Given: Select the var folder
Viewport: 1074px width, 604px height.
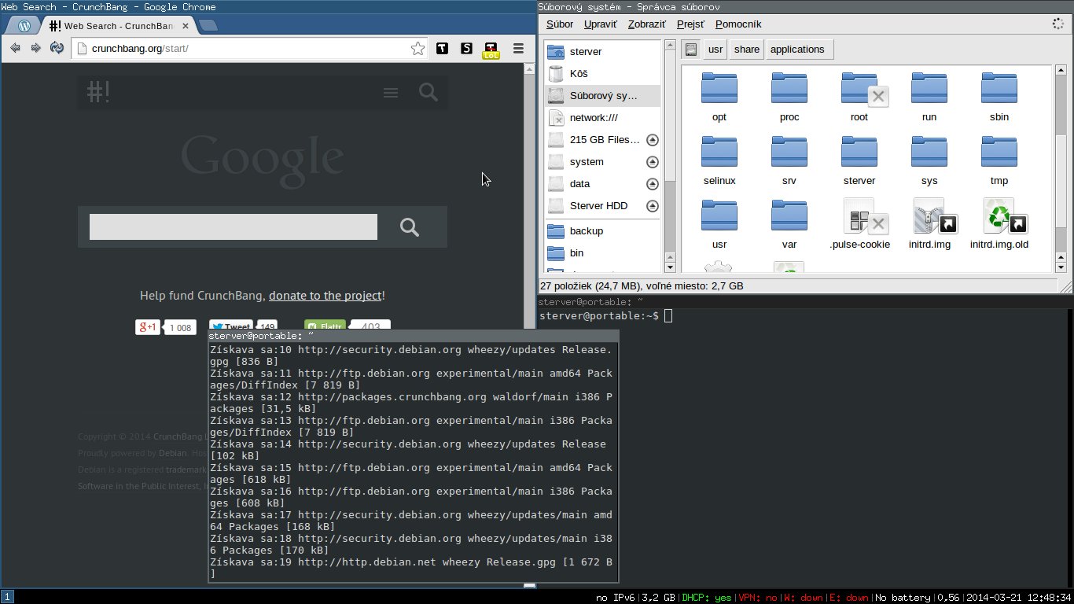Looking at the screenshot, I should click(x=789, y=216).
